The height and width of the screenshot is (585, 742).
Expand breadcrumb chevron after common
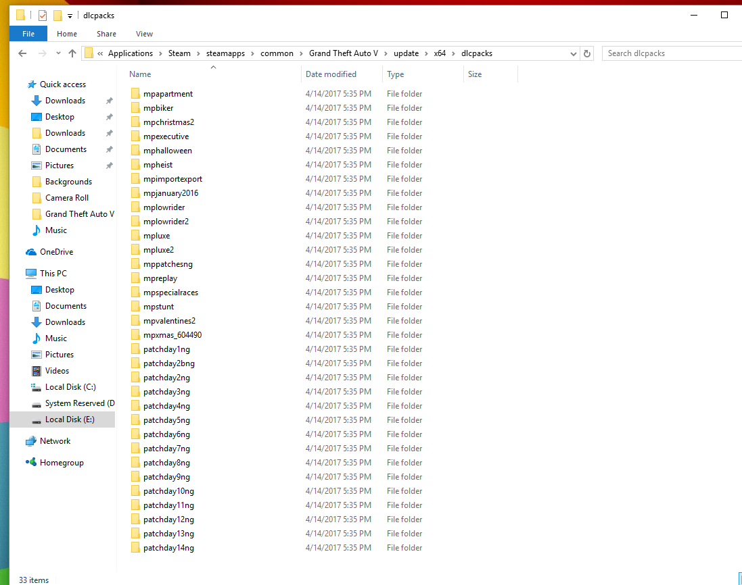point(302,53)
